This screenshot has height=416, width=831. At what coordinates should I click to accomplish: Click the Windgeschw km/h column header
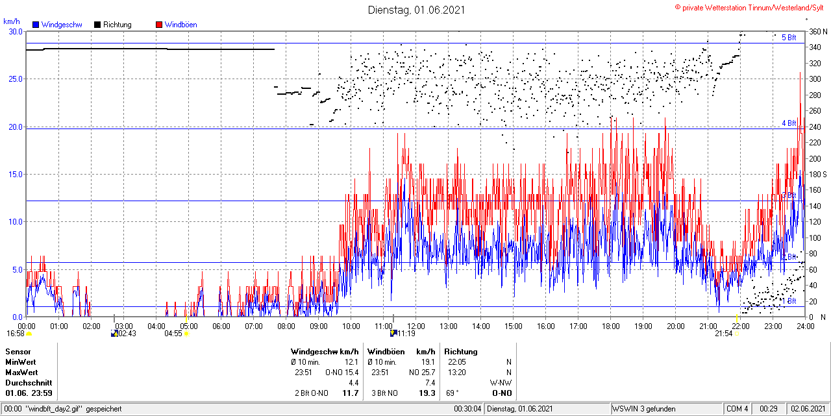click(x=325, y=351)
